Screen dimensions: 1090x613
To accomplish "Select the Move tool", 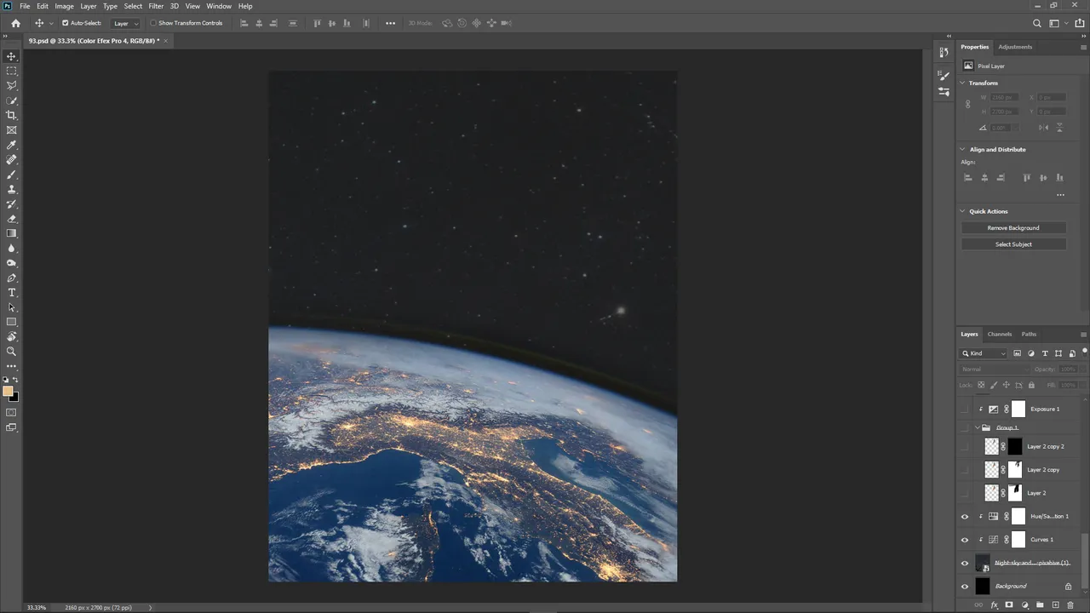I will coord(12,56).
